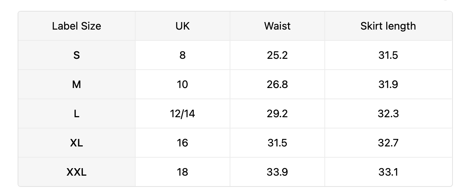This screenshot has height=194, width=463.
Task: Select the S label size cell
Action: 76,55
